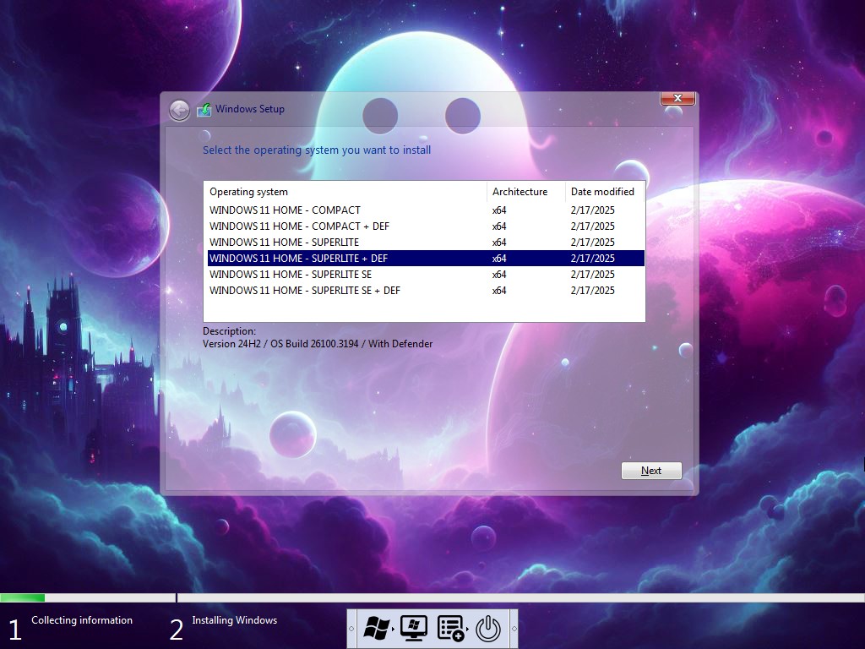Screen dimensions: 865x649
Task: Open the monitor with Windows logo tool
Action: (413, 628)
